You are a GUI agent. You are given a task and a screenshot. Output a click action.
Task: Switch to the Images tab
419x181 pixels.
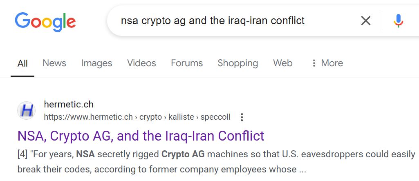[x=96, y=63]
